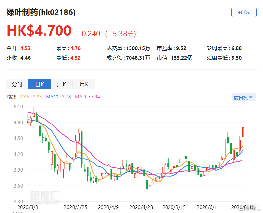This screenshot has height=213, width=263.
Task: Click the 最低 low value 4.52
Action: click(75, 58)
